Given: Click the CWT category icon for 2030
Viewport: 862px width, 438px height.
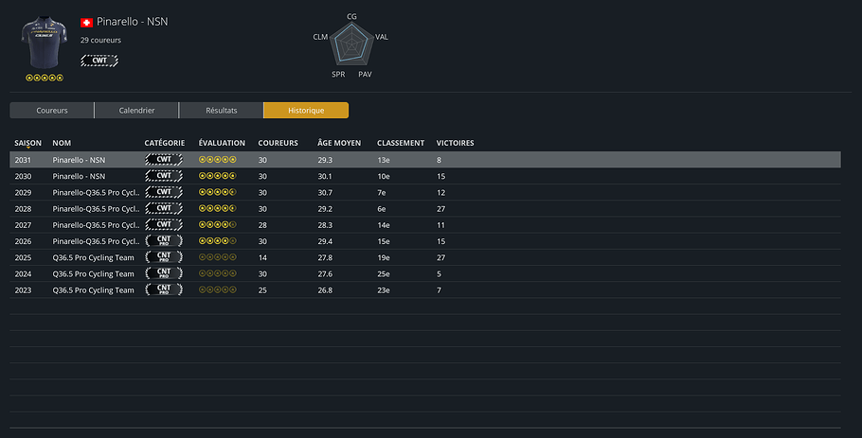Looking at the screenshot, I should coord(164,176).
